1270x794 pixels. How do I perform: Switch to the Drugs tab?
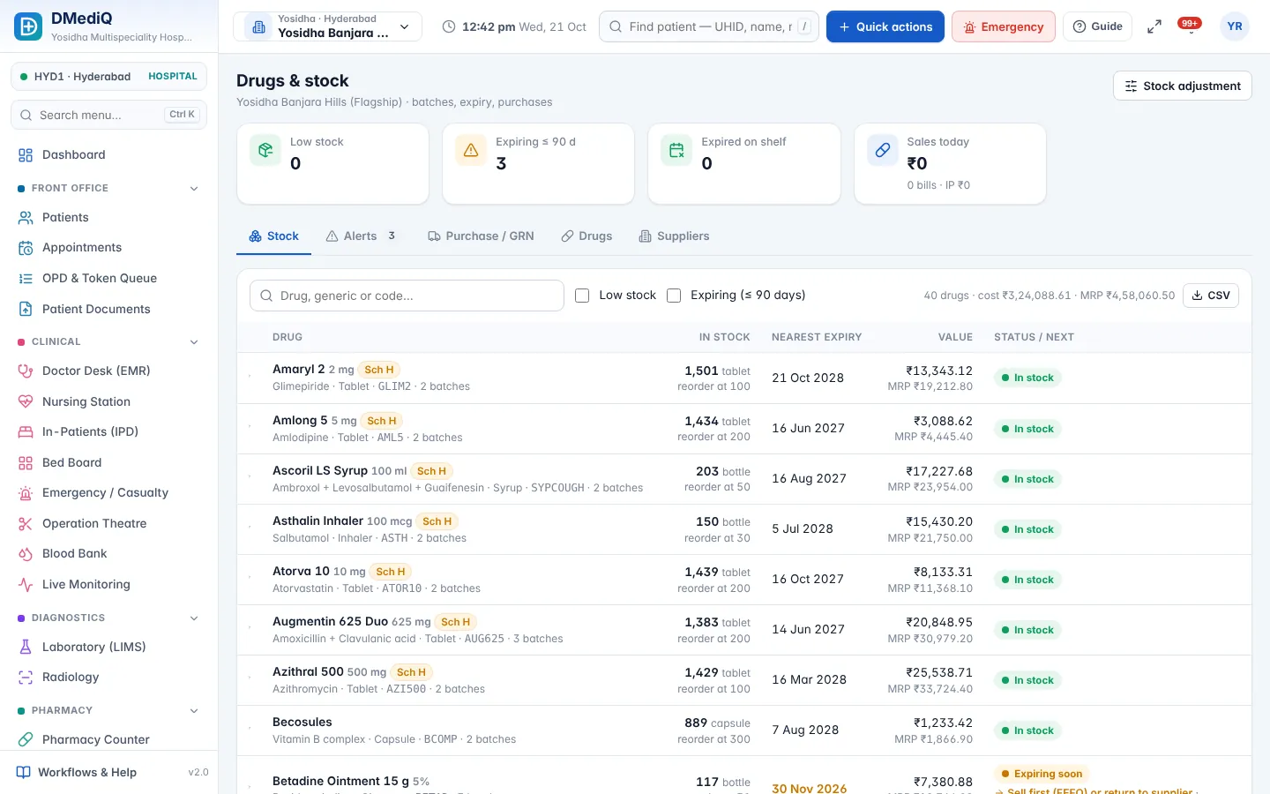click(586, 236)
